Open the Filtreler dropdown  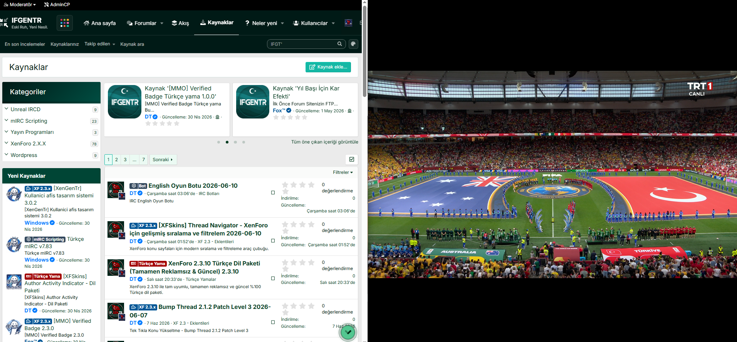coord(343,172)
